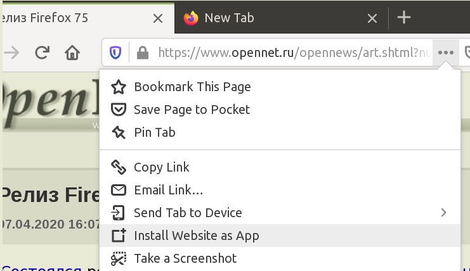Click the Take a Screenshot scissors icon

tap(119, 258)
